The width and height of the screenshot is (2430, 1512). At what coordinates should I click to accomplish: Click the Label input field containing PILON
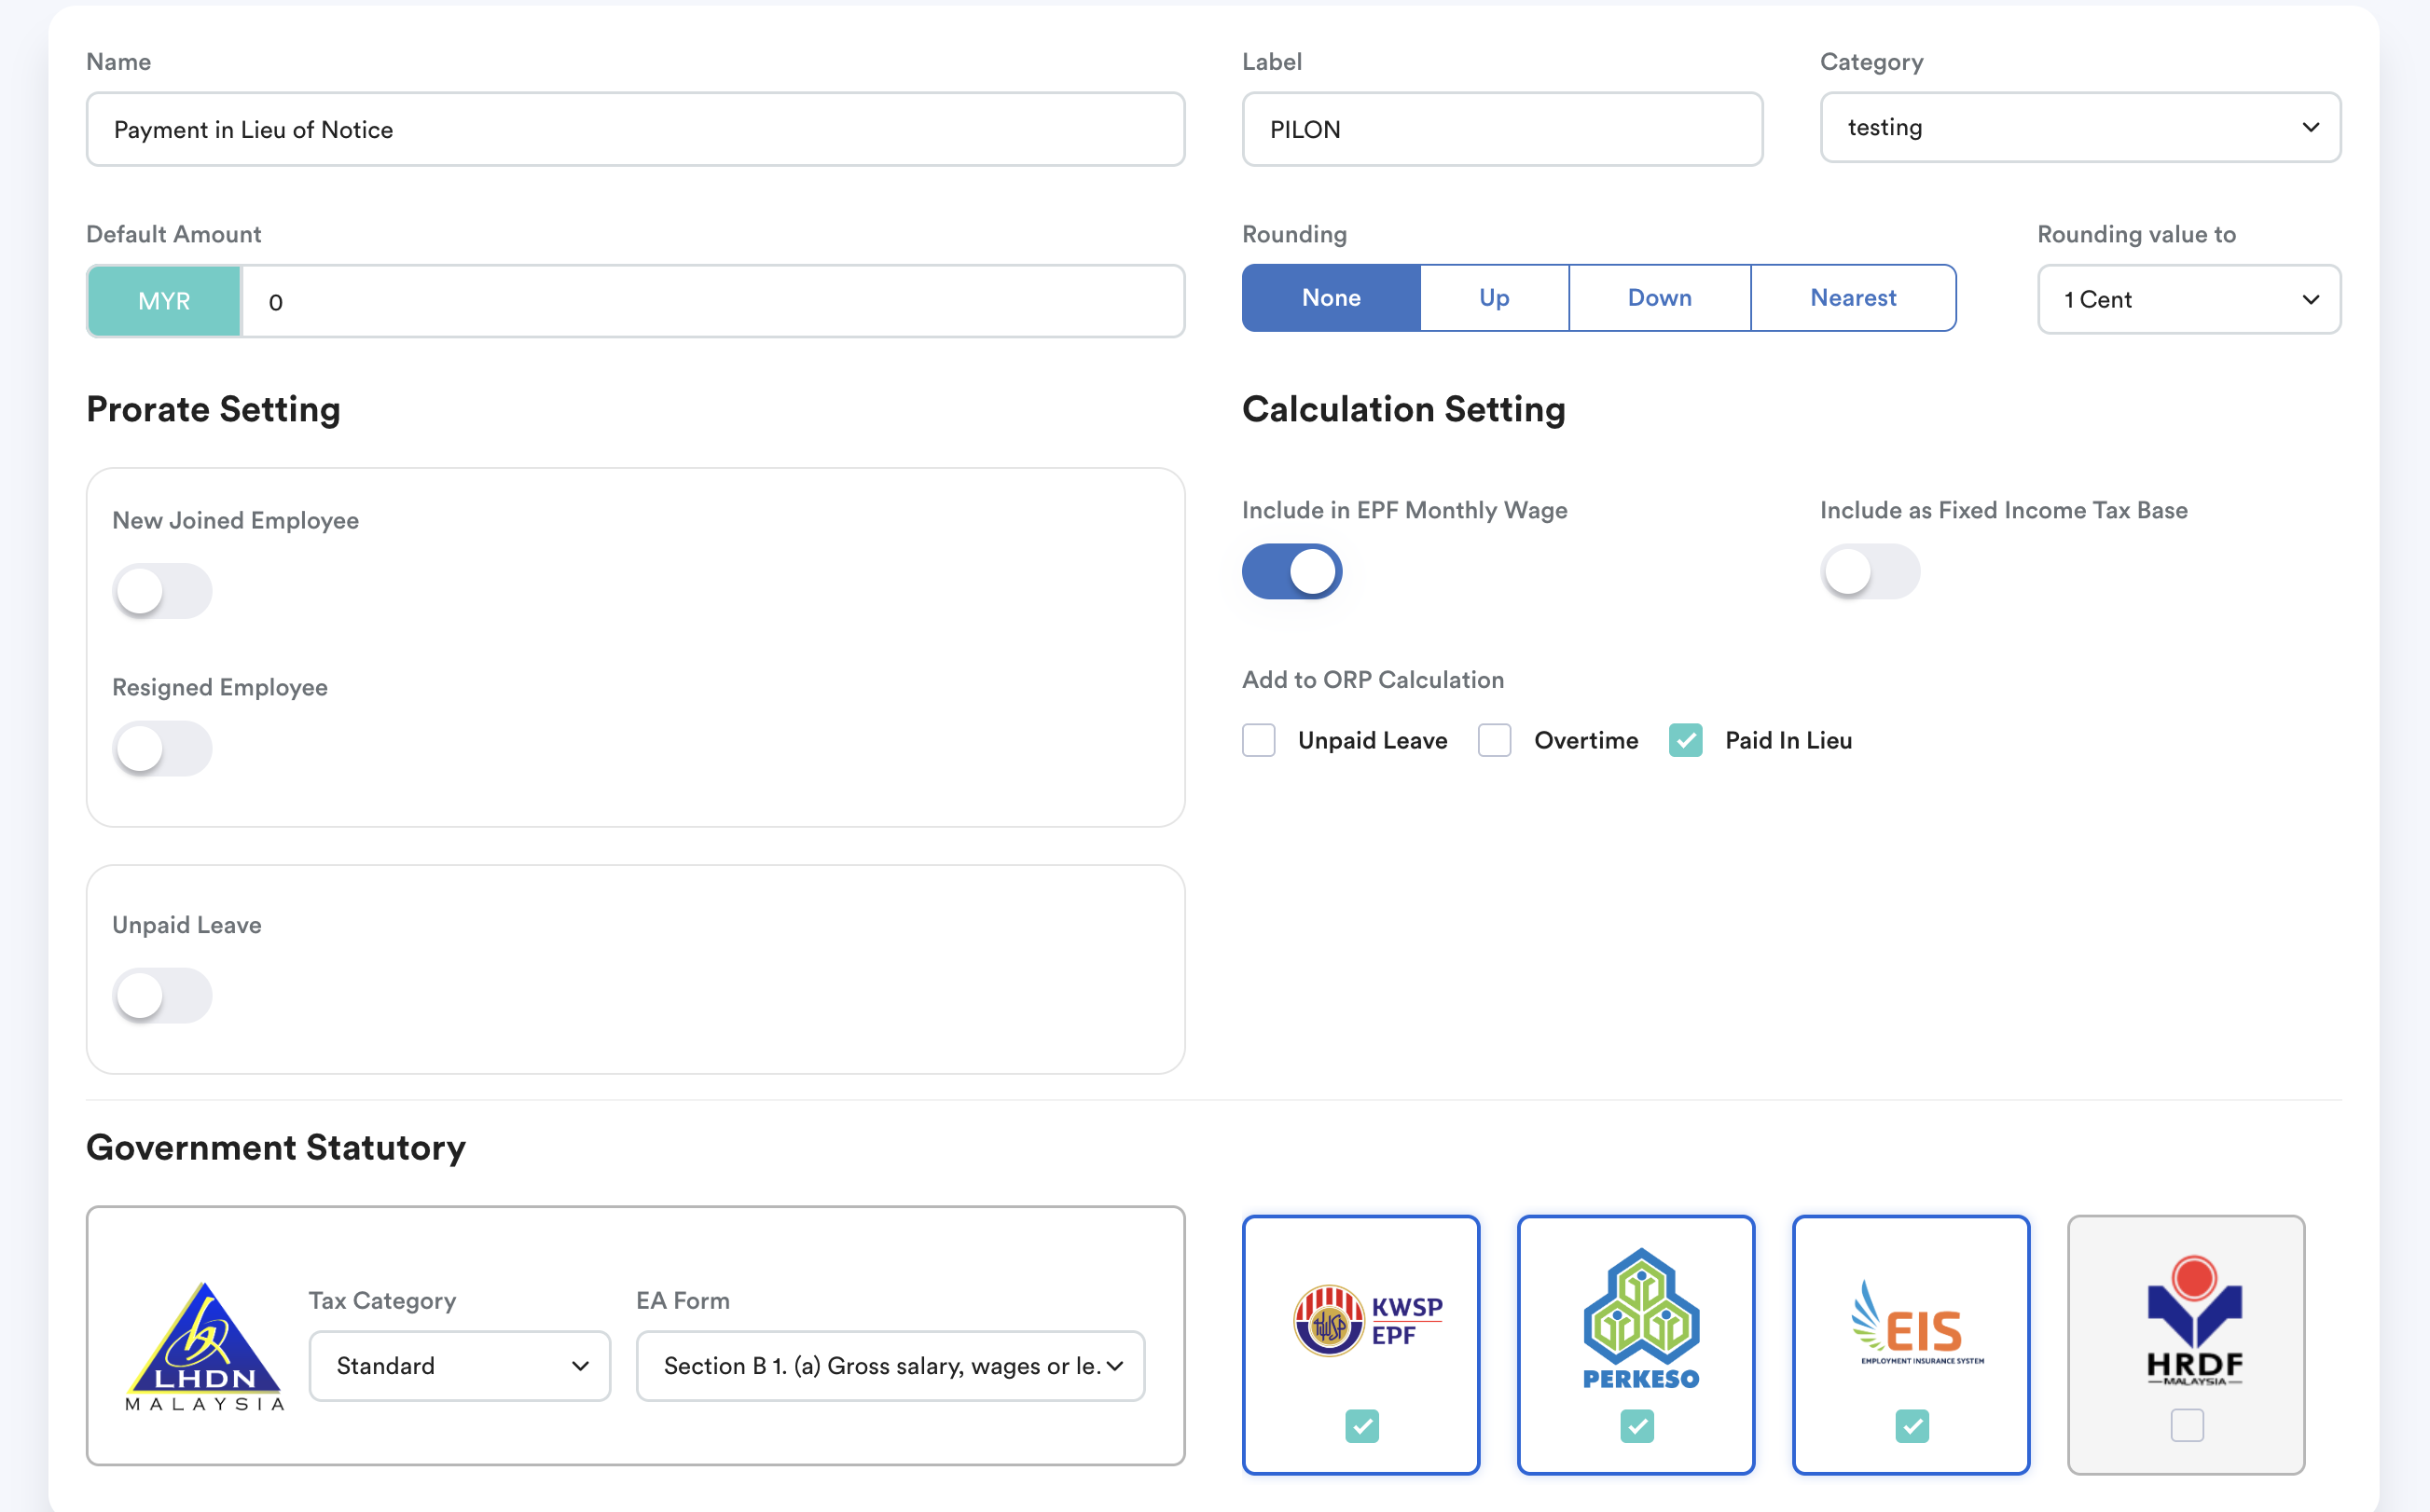(x=1502, y=130)
